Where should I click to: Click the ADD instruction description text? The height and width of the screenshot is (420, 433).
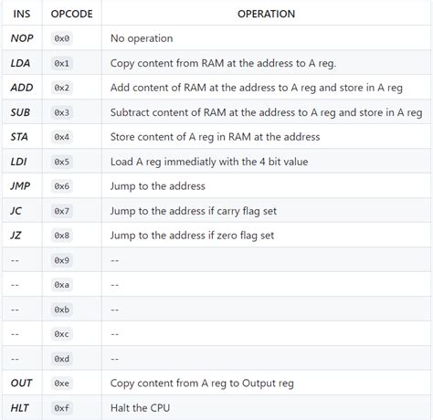click(x=257, y=88)
